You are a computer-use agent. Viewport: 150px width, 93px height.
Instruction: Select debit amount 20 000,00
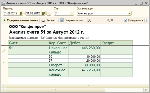pyautogui.click(x=84, y=60)
